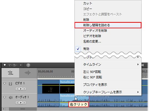Add keyframe diamond on オーディオ 1 track
This screenshot has height=111, width=149.
coord(21,103)
